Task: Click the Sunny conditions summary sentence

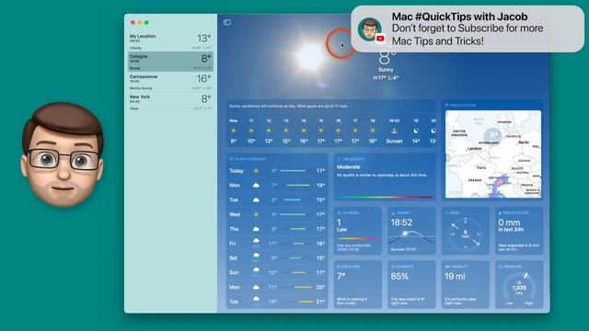Action: pyautogui.click(x=288, y=107)
